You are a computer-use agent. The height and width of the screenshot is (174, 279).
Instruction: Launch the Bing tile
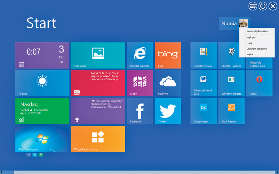click(x=168, y=55)
